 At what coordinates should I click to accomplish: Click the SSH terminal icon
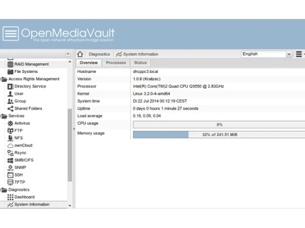10,175
